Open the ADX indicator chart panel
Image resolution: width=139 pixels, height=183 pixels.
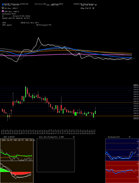tap(17, 150)
